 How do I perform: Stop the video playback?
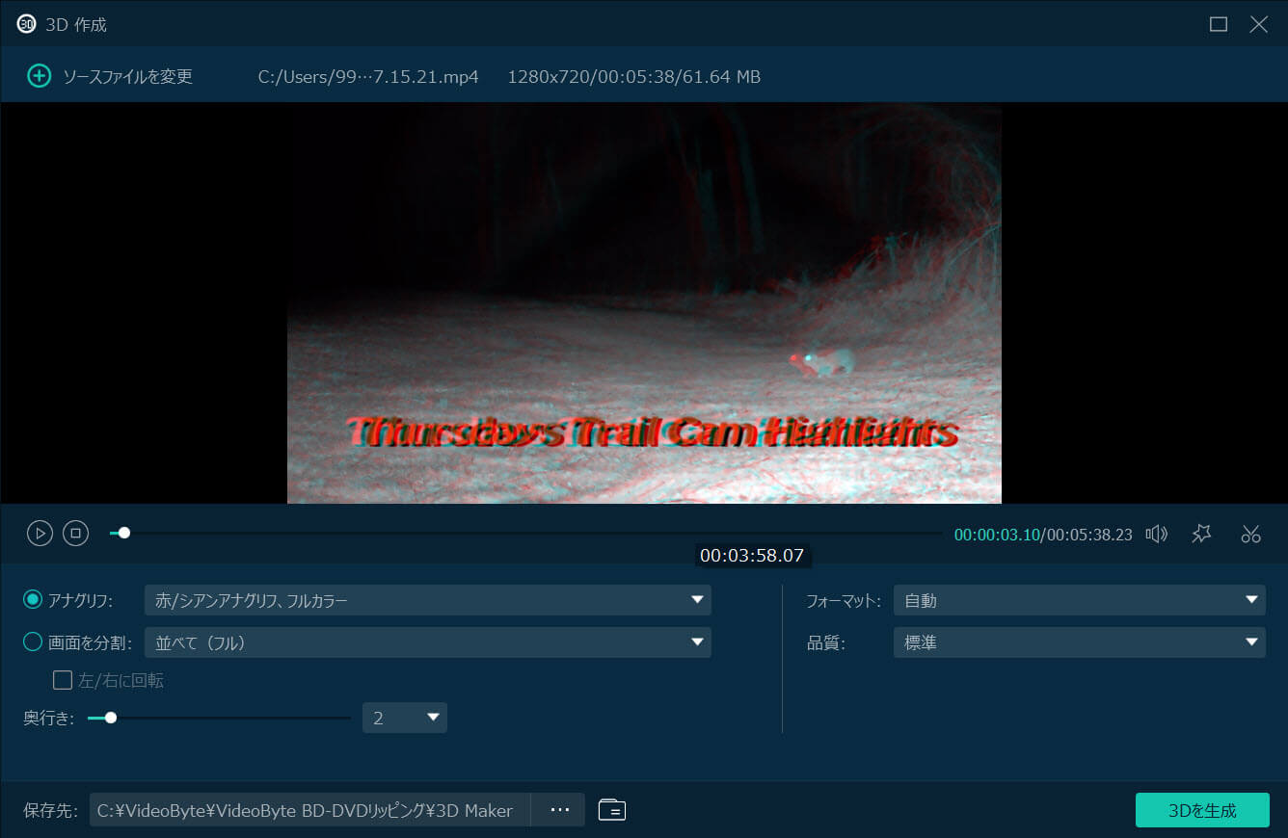point(75,533)
